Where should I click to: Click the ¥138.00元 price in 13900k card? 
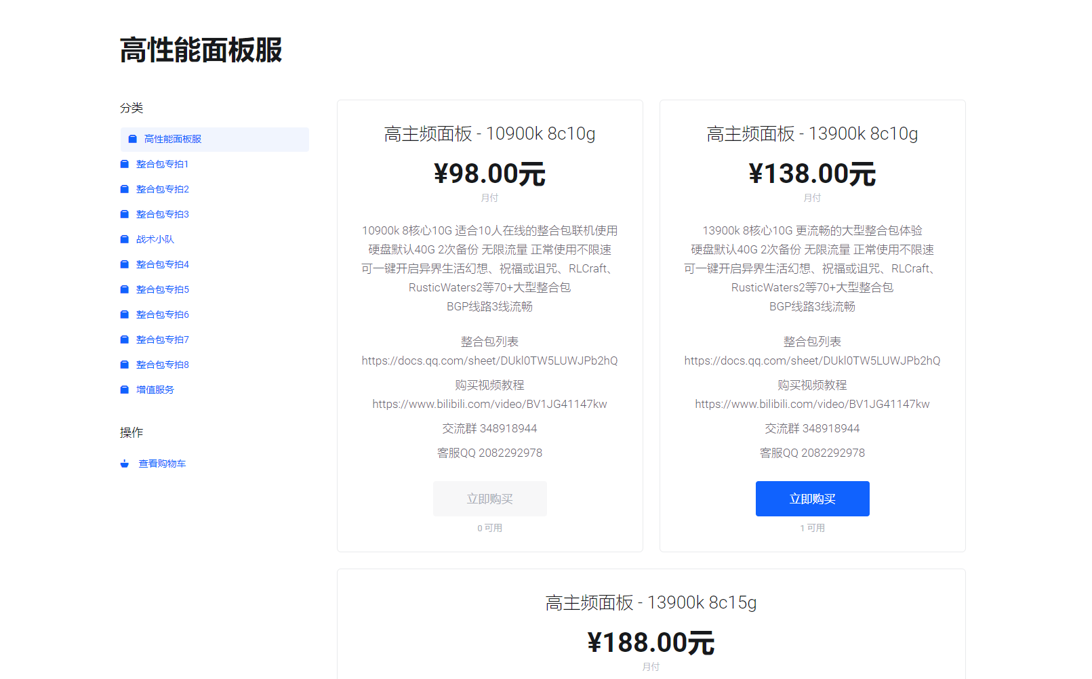point(812,174)
